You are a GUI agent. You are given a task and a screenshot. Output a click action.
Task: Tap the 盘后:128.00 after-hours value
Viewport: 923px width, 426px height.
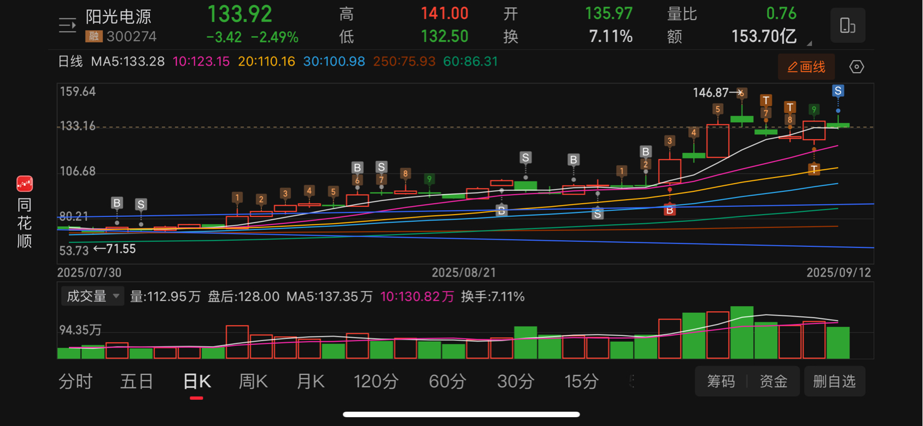(x=244, y=297)
